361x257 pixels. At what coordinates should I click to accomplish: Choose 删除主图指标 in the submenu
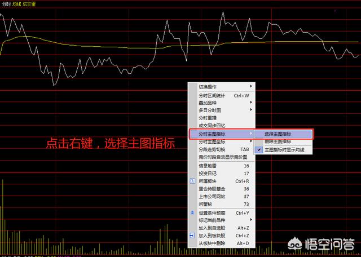(283, 141)
